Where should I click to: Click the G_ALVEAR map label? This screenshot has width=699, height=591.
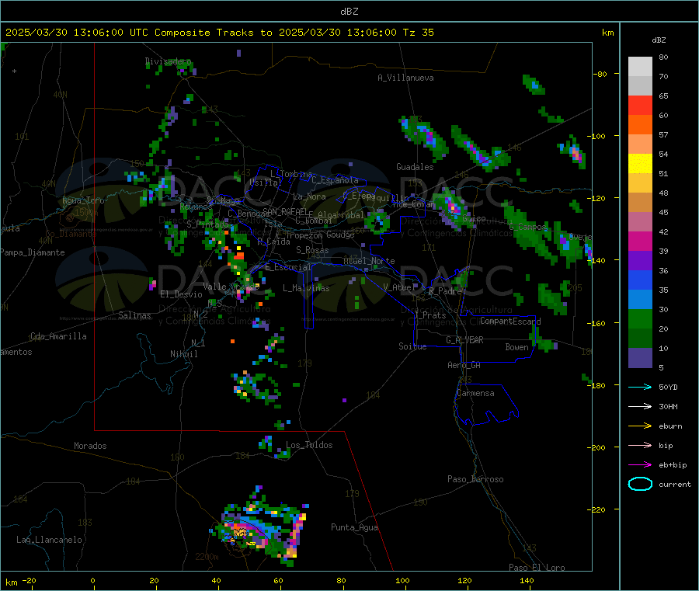coord(464,340)
